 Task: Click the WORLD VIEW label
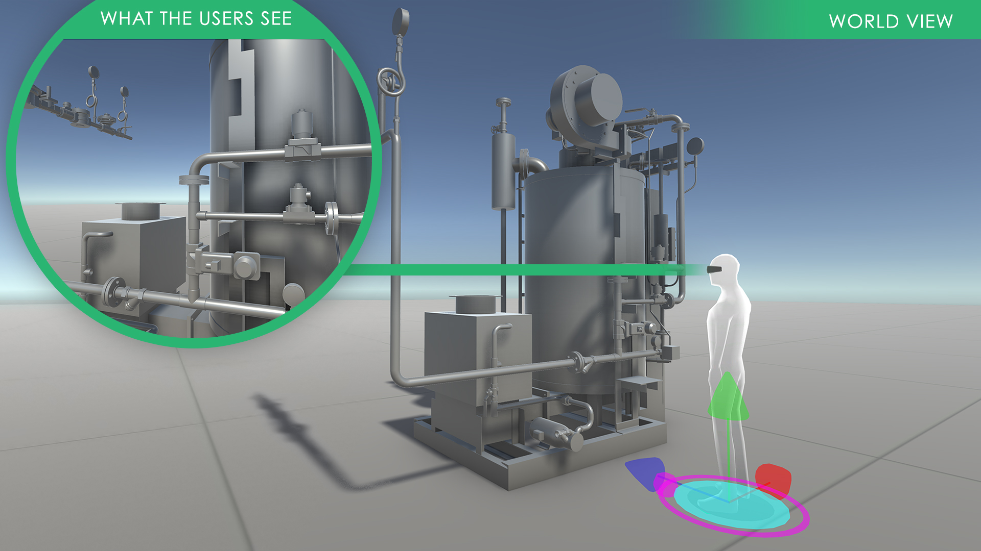tap(891, 21)
